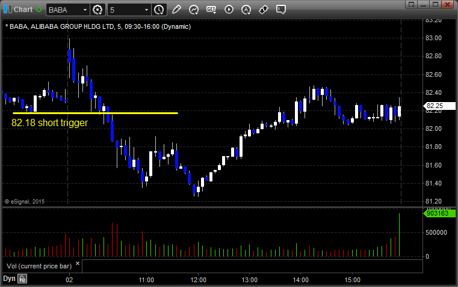
Task: Click the symbol link chain icon
Action: pos(264,10)
